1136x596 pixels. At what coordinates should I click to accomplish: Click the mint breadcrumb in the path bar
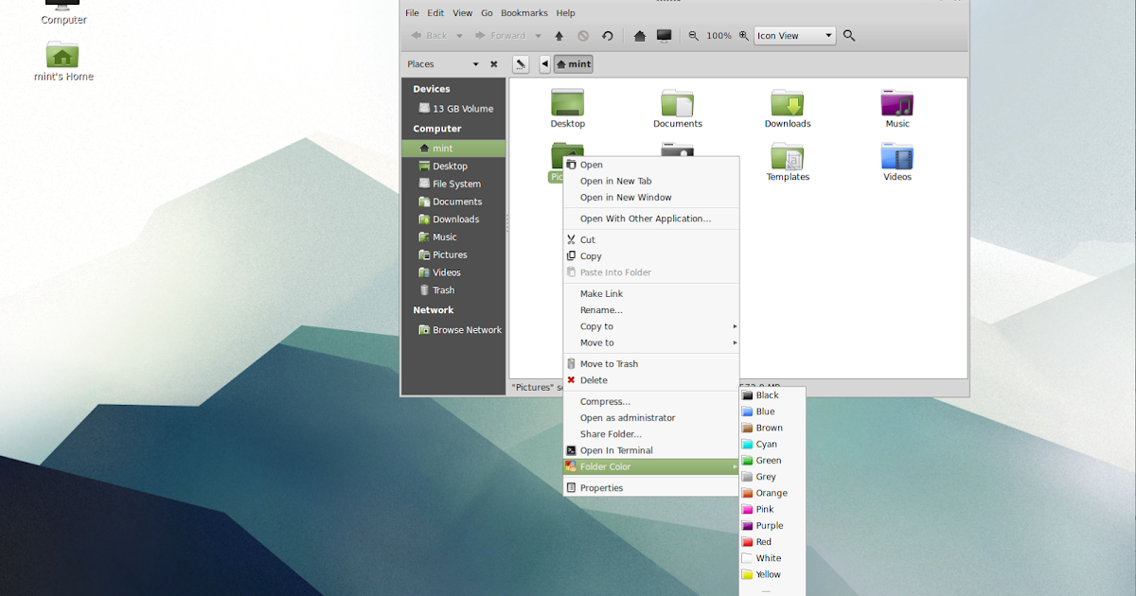tap(574, 64)
